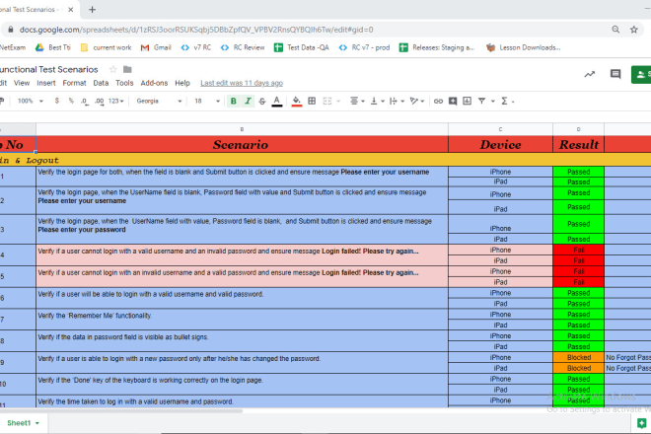Select column C header
The height and width of the screenshot is (434, 651).
[x=500, y=129]
